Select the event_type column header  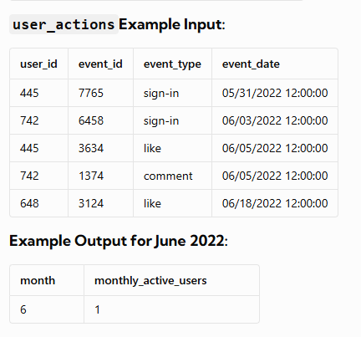coord(172,64)
